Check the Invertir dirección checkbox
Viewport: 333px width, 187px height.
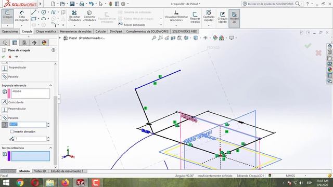pos(12,131)
